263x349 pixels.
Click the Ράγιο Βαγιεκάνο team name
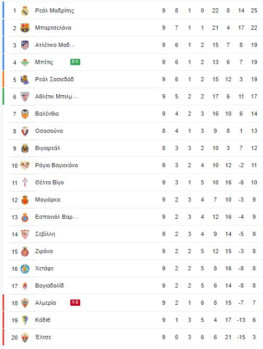[x=57, y=165]
